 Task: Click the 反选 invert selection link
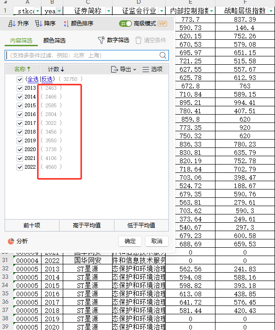(47, 79)
